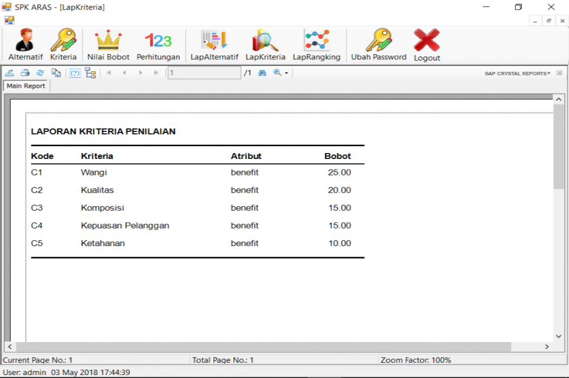Copy the report using the copy icon
569x378 pixels.
coord(56,73)
